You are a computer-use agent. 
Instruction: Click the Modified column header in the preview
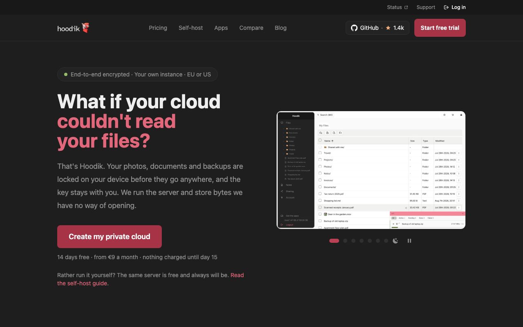(440, 141)
